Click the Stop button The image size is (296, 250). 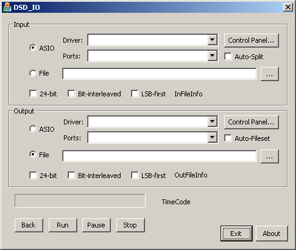[130, 225]
